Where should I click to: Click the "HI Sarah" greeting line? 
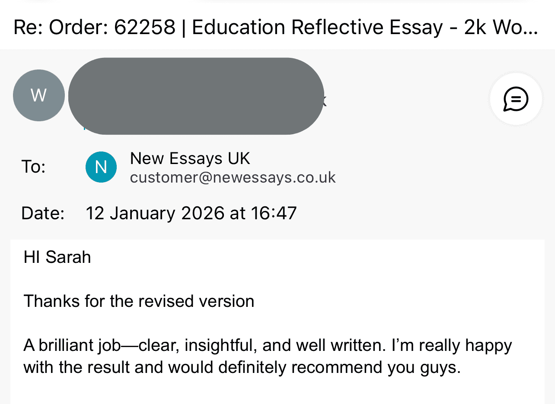[57, 257]
